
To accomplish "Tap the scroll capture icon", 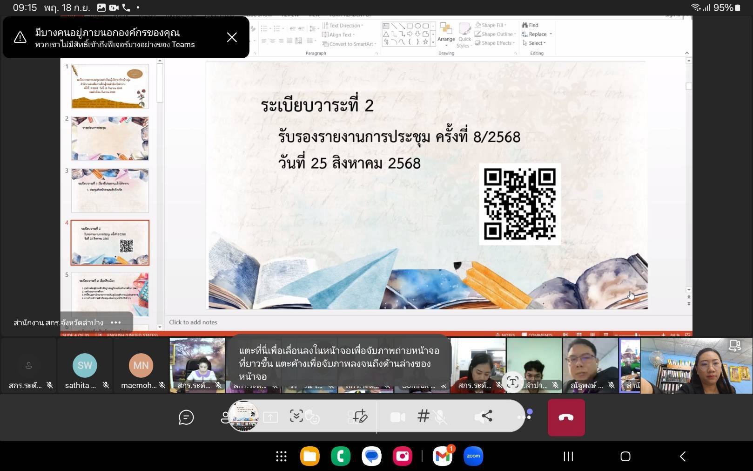I will pos(296,416).
